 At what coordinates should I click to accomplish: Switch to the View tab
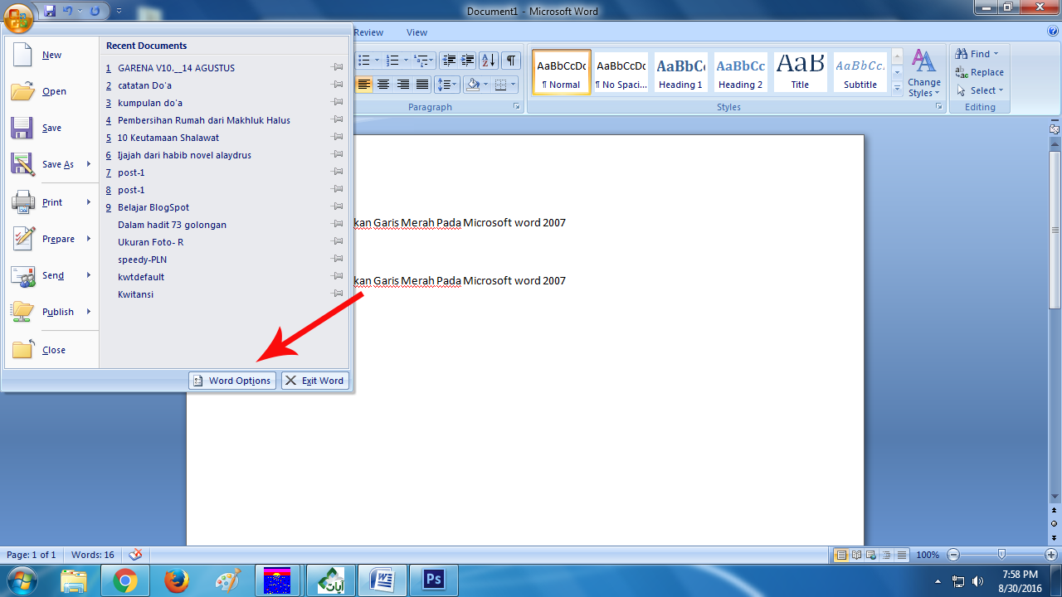(417, 32)
